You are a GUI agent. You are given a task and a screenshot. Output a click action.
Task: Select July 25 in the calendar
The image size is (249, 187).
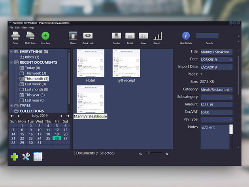(x=48, y=138)
